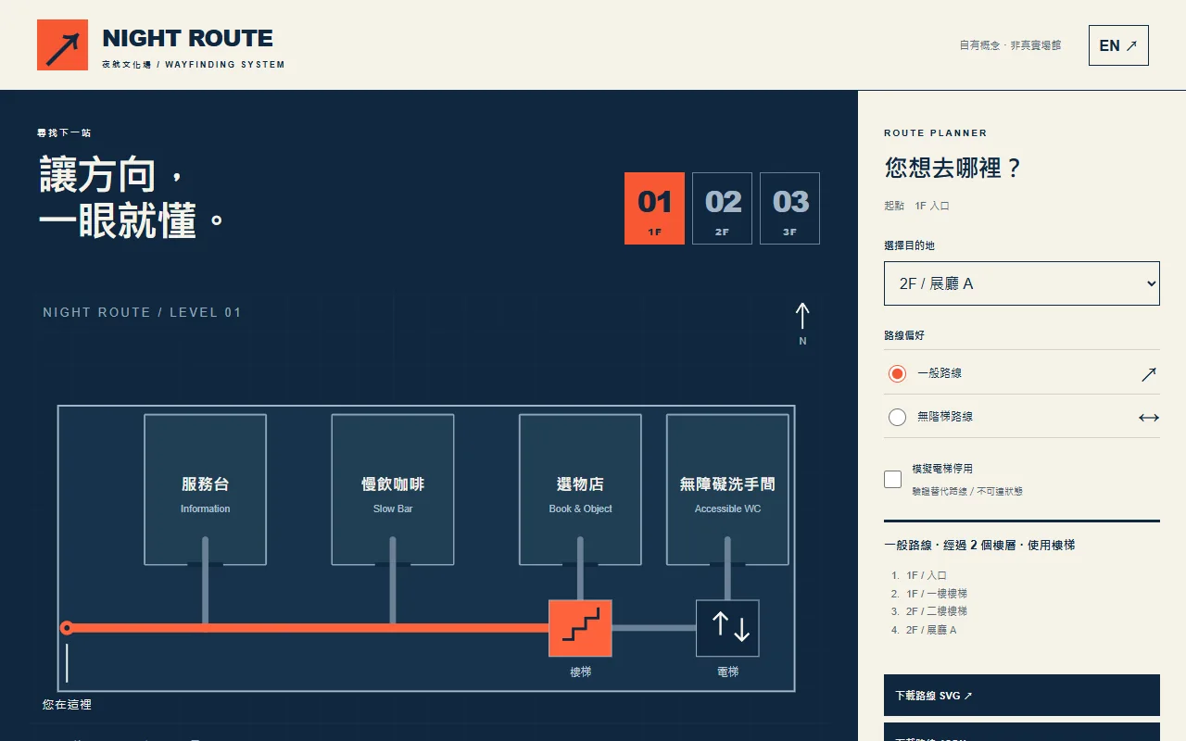Viewport: 1186px width, 741px height.
Task: Select the 無障礙洗手間 Accessible WC room
Action: [727, 489]
